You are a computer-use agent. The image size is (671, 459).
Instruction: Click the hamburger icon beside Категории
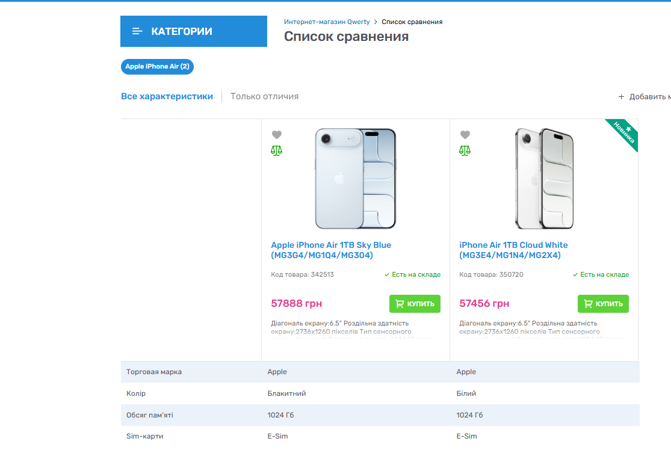(x=138, y=31)
